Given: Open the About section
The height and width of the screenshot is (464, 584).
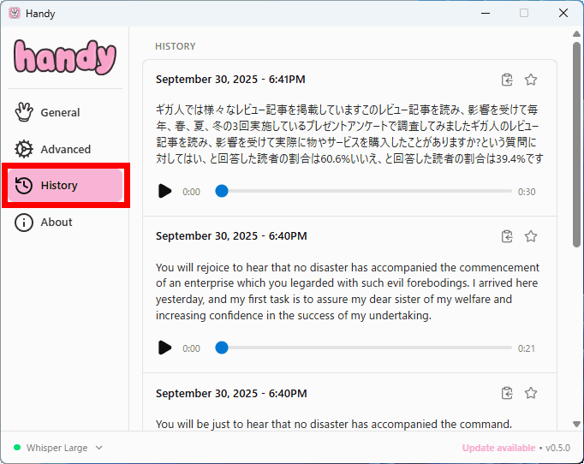Looking at the screenshot, I should tap(65, 222).
